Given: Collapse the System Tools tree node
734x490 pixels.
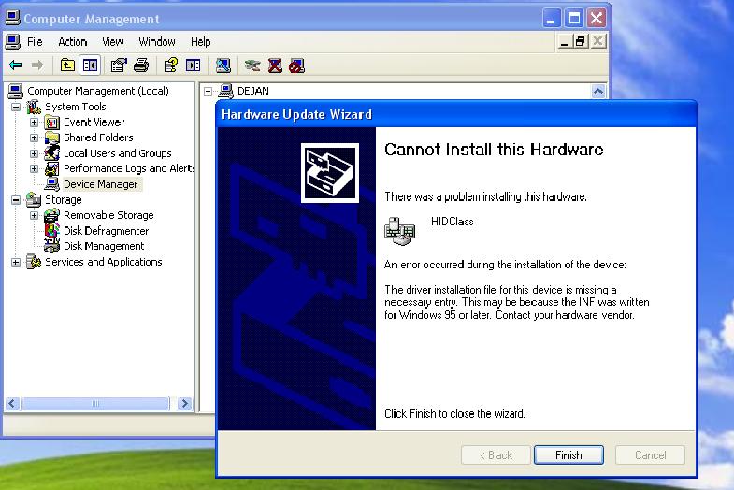Looking at the screenshot, I should tap(16, 108).
